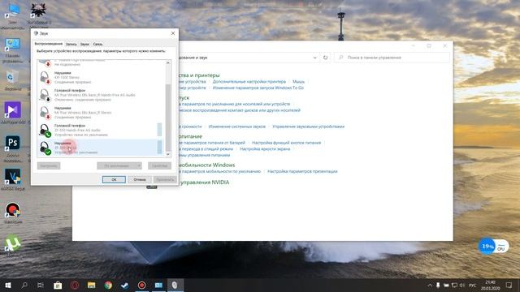
Task: Open the notification center icon
Action: coord(509,285)
